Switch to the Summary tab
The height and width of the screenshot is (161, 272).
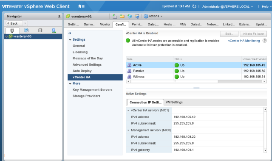tap(90, 25)
